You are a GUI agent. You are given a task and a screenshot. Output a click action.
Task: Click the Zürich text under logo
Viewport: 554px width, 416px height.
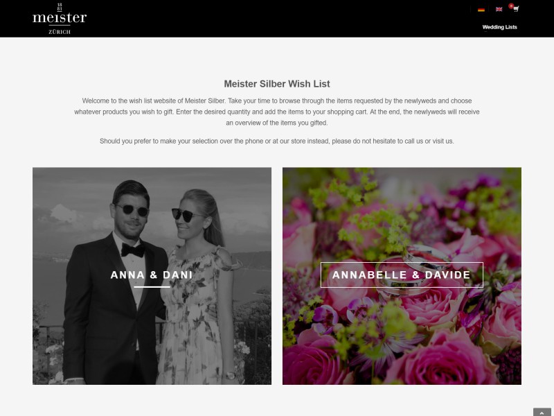click(60, 32)
